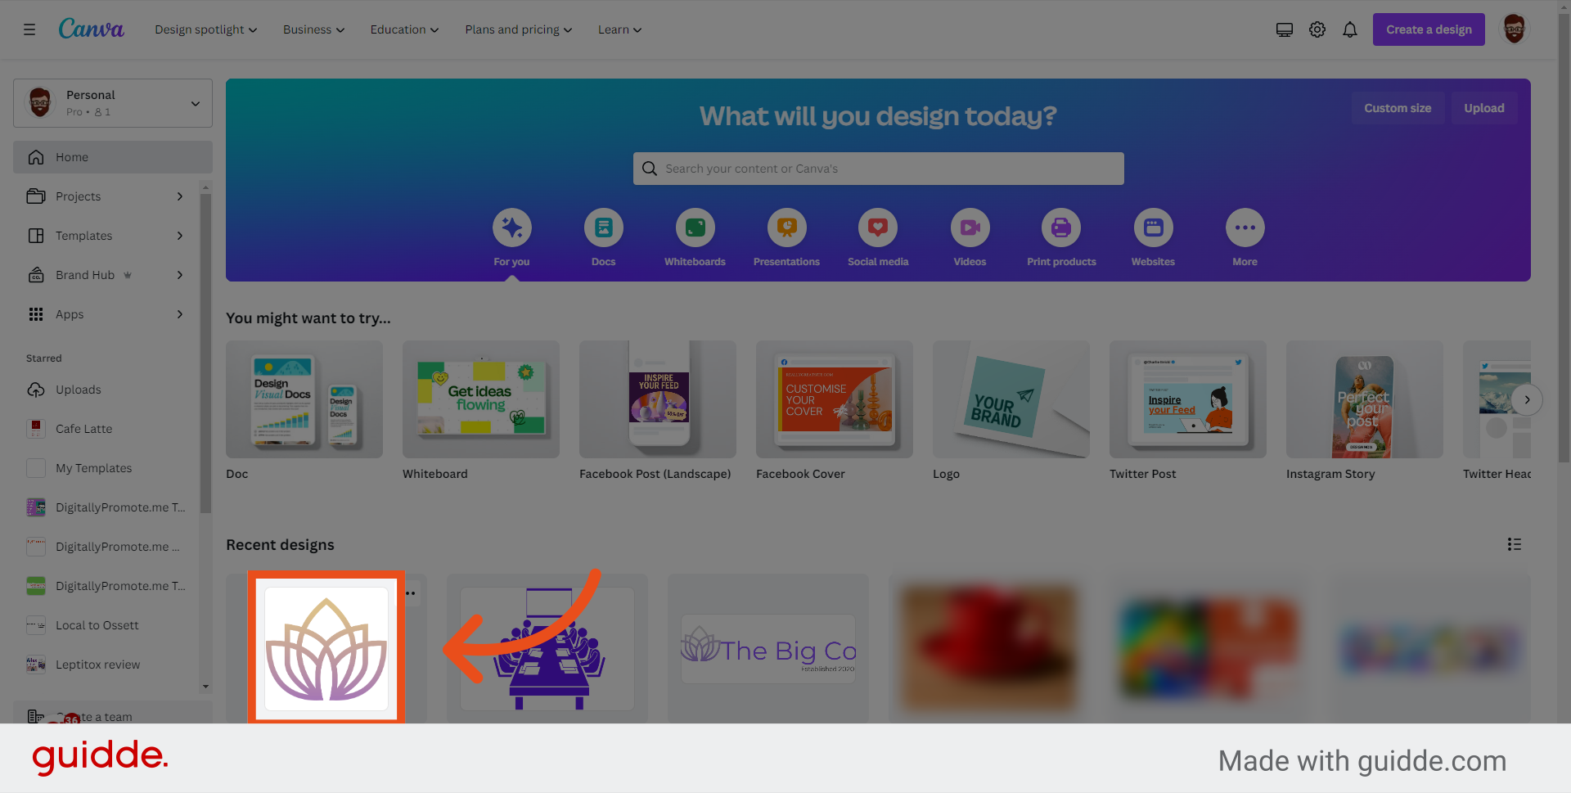Click the search your content field
The height and width of the screenshot is (793, 1571).
(878, 169)
